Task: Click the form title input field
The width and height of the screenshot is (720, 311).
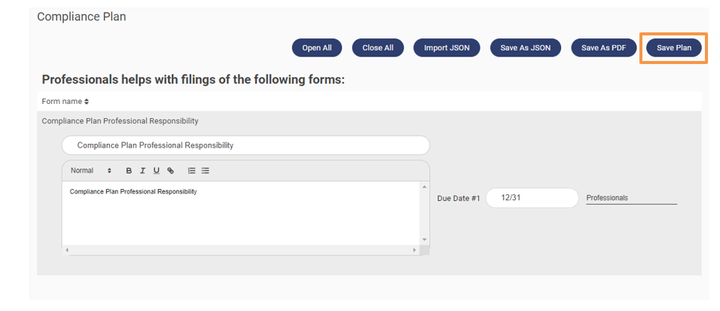Action: (x=246, y=145)
